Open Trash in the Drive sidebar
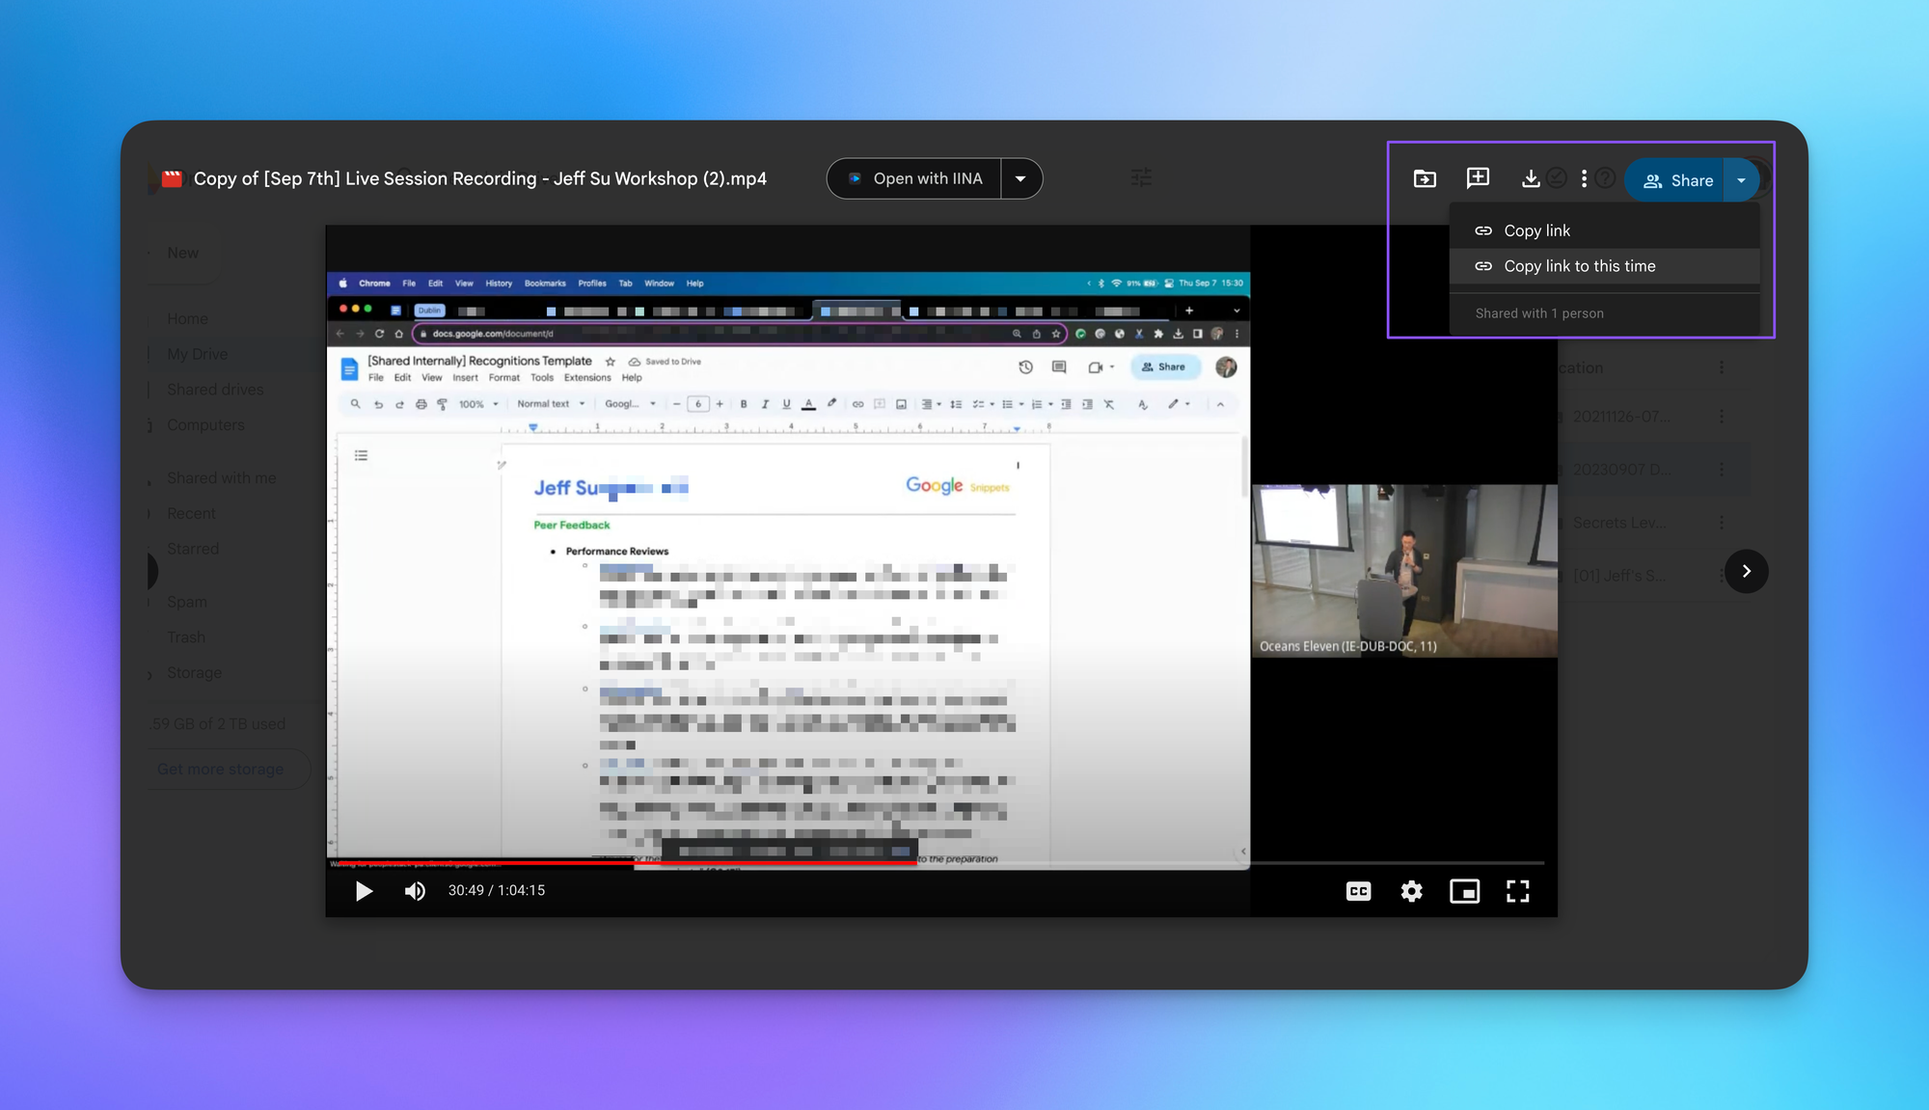This screenshot has width=1929, height=1110. click(x=185, y=637)
